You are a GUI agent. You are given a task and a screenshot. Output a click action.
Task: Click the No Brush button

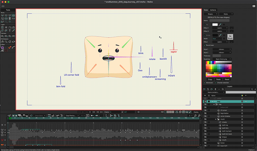pyautogui.click(x=230, y=37)
